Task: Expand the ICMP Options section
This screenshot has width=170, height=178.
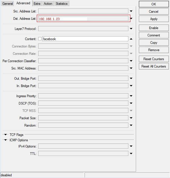Action: [x=5, y=140]
